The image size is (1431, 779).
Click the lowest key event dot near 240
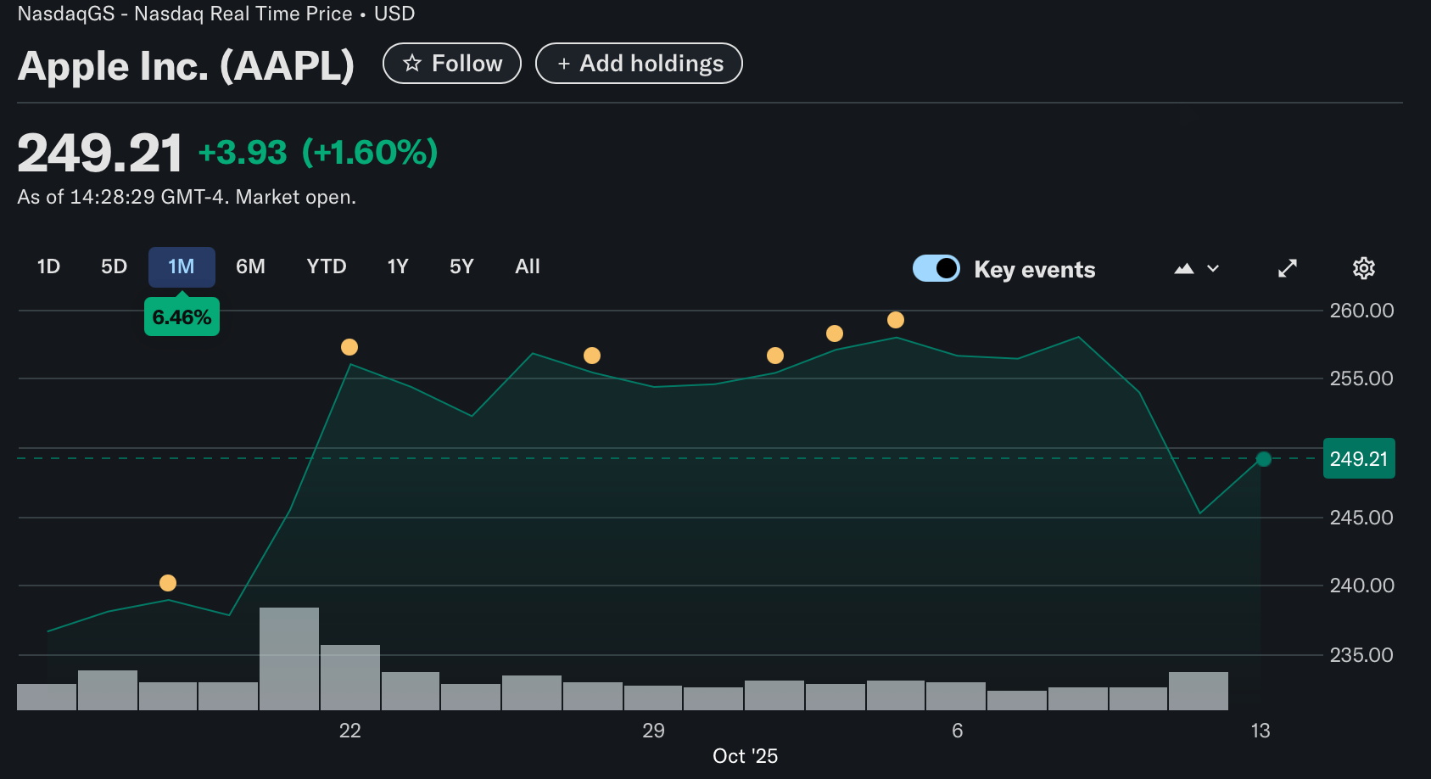[x=168, y=583]
